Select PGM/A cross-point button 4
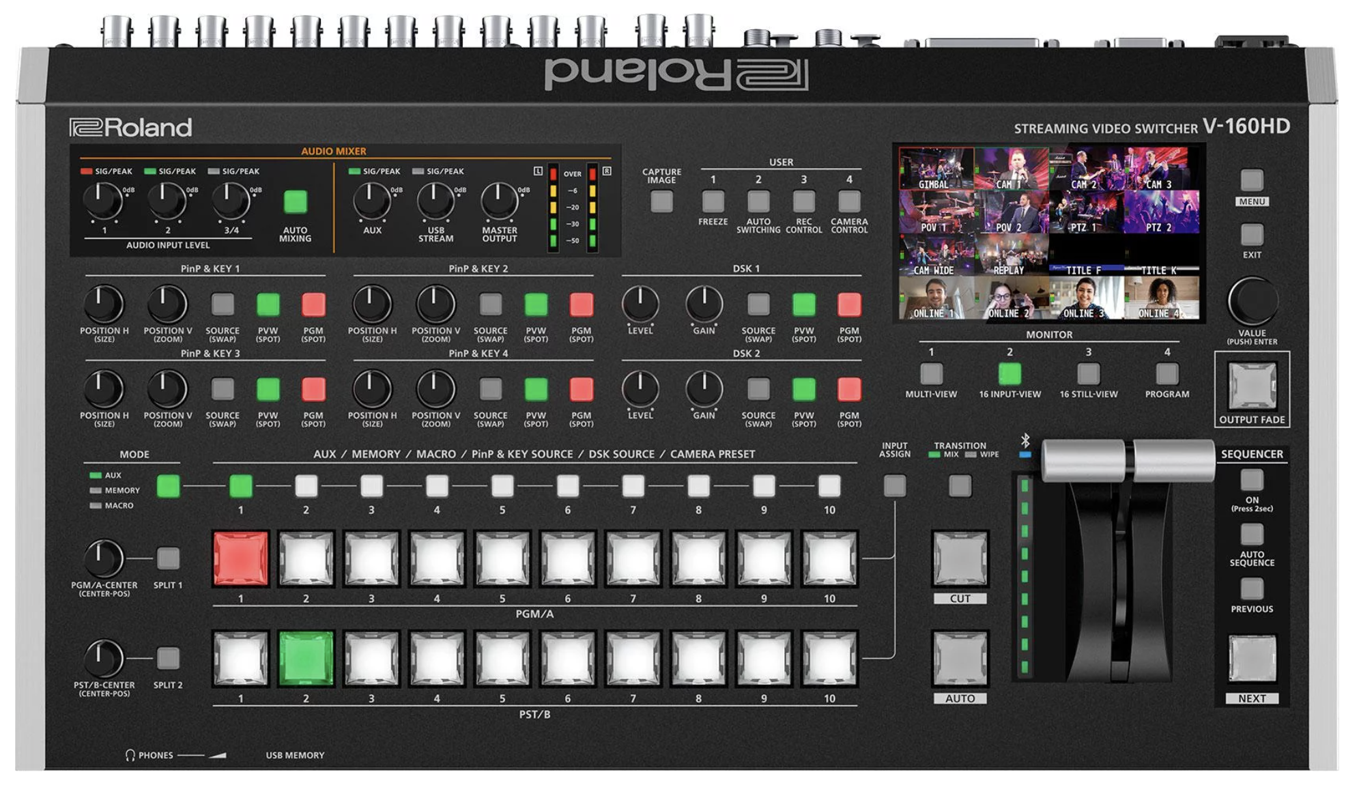Screen dimensions: 1361x785 (437, 559)
